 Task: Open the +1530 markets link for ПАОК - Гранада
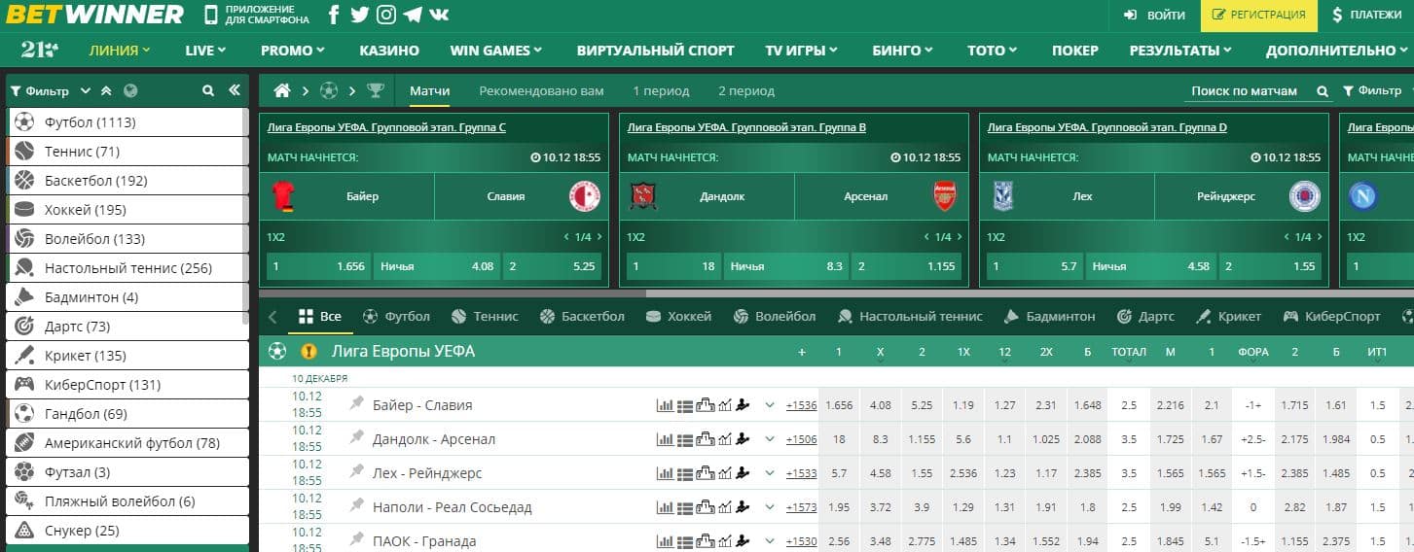(801, 541)
